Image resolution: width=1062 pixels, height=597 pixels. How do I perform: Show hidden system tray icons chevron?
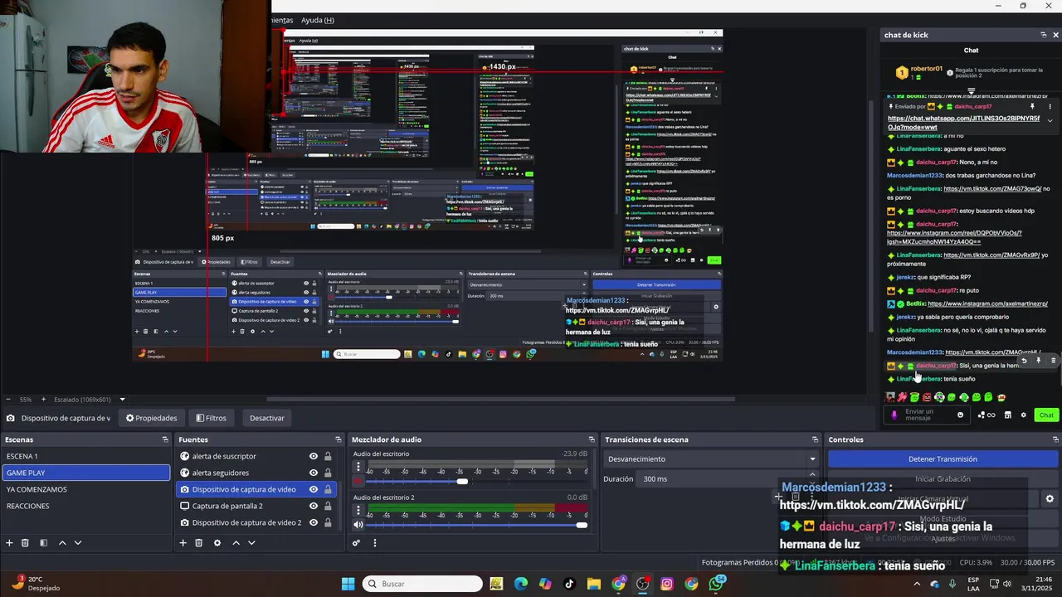[917, 584]
